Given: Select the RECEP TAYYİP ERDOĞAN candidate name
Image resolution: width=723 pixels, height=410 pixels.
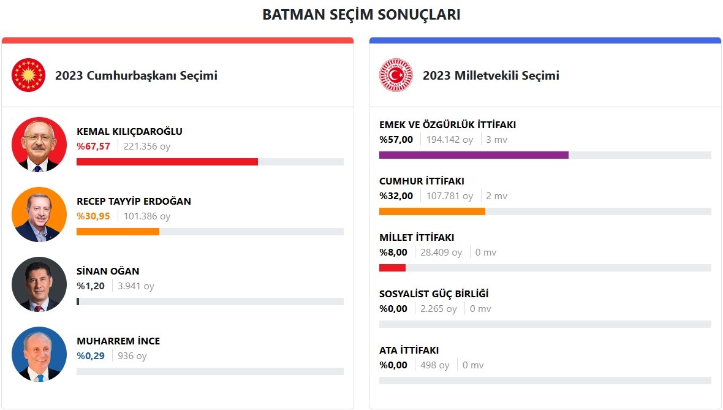Looking at the screenshot, I should pos(134,201).
